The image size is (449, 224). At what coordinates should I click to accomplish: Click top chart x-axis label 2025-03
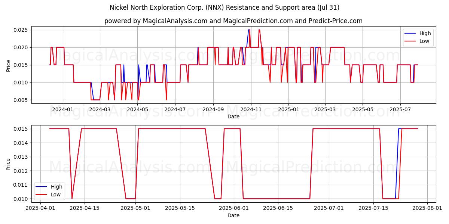[325, 109]
